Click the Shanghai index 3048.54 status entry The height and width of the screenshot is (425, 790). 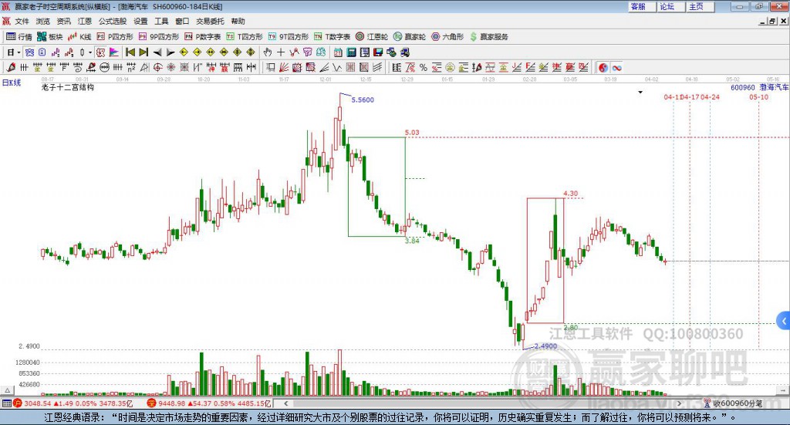click(73, 403)
